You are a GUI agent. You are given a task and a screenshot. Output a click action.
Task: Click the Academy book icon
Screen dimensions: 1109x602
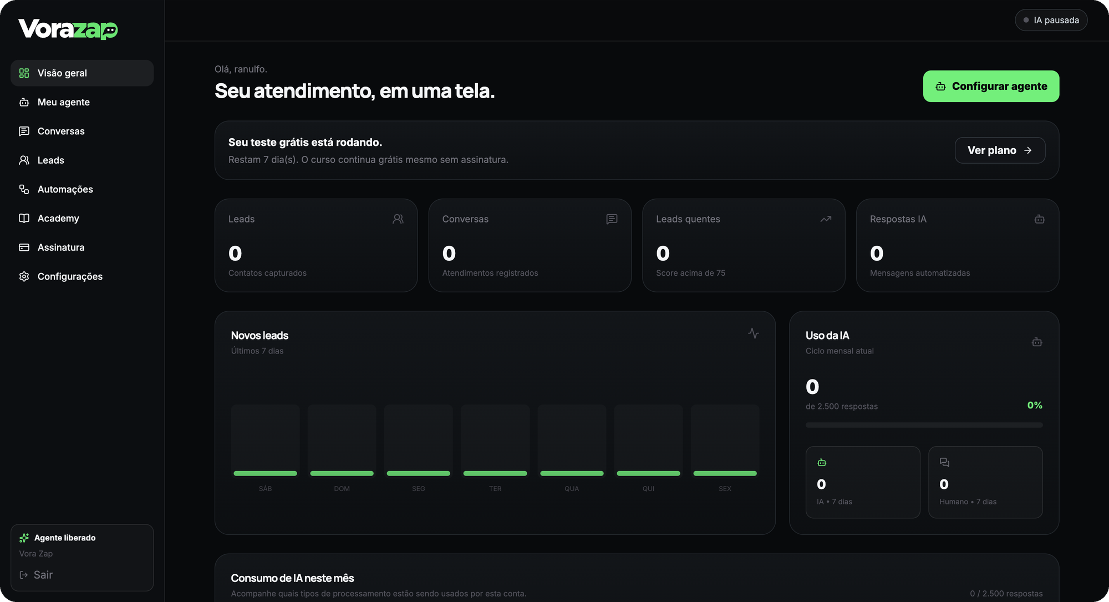click(24, 218)
